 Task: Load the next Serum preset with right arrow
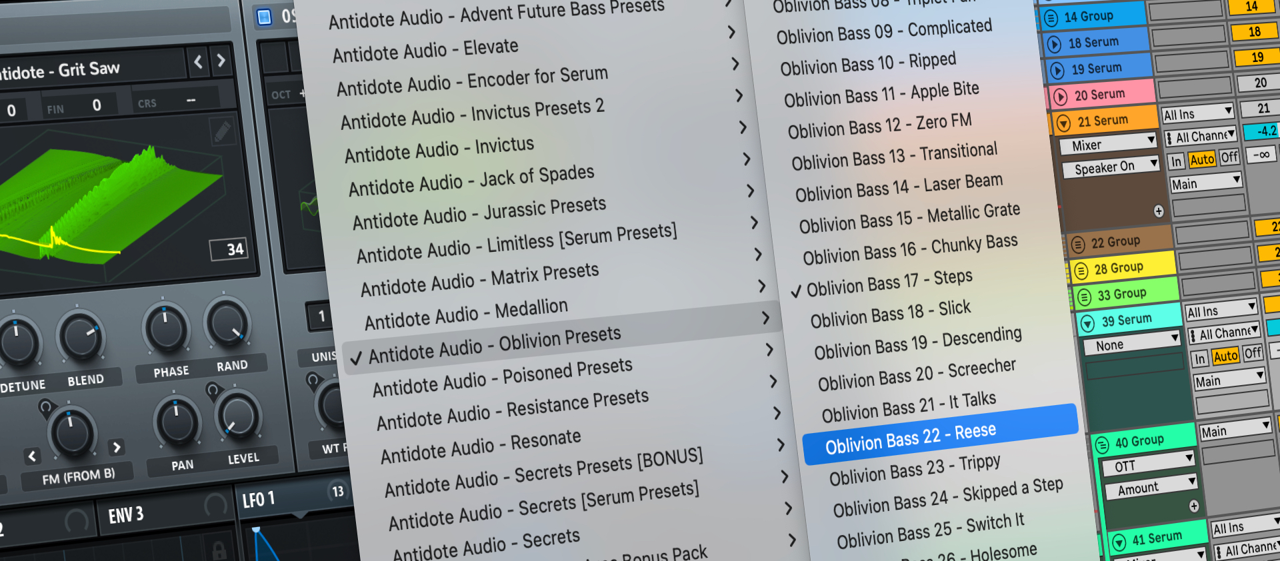[x=221, y=61]
